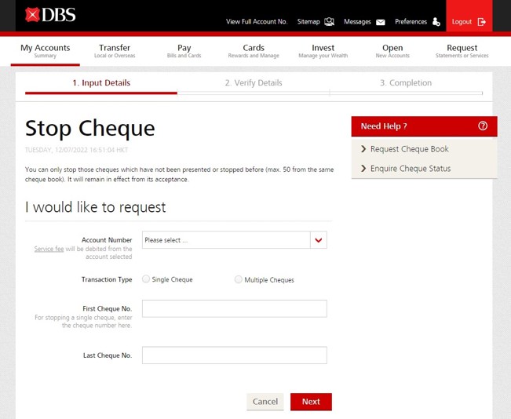Open the Account Number dropdown arrow

(x=318, y=240)
